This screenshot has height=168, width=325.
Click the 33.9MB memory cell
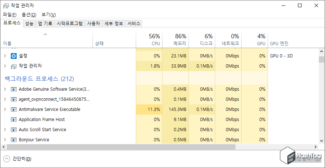175,66
